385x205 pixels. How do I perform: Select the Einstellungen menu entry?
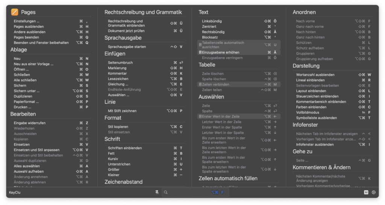27,21
